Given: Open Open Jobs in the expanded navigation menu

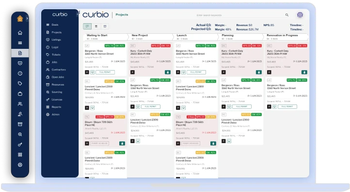Looking at the screenshot, I should click(55, 77).
